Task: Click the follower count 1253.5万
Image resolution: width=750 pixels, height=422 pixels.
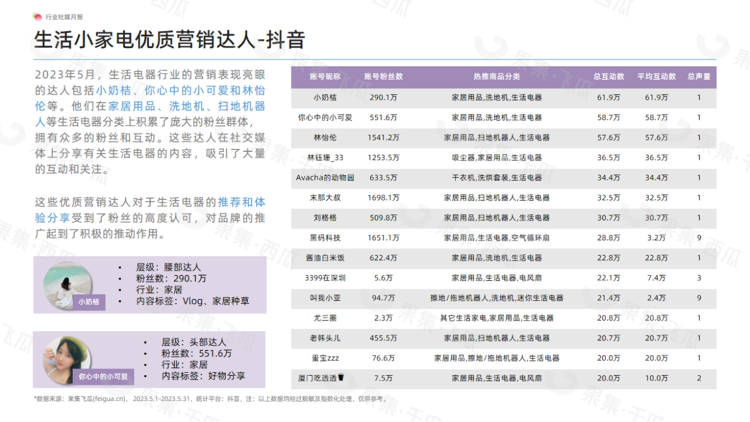Action: (383, 158)
